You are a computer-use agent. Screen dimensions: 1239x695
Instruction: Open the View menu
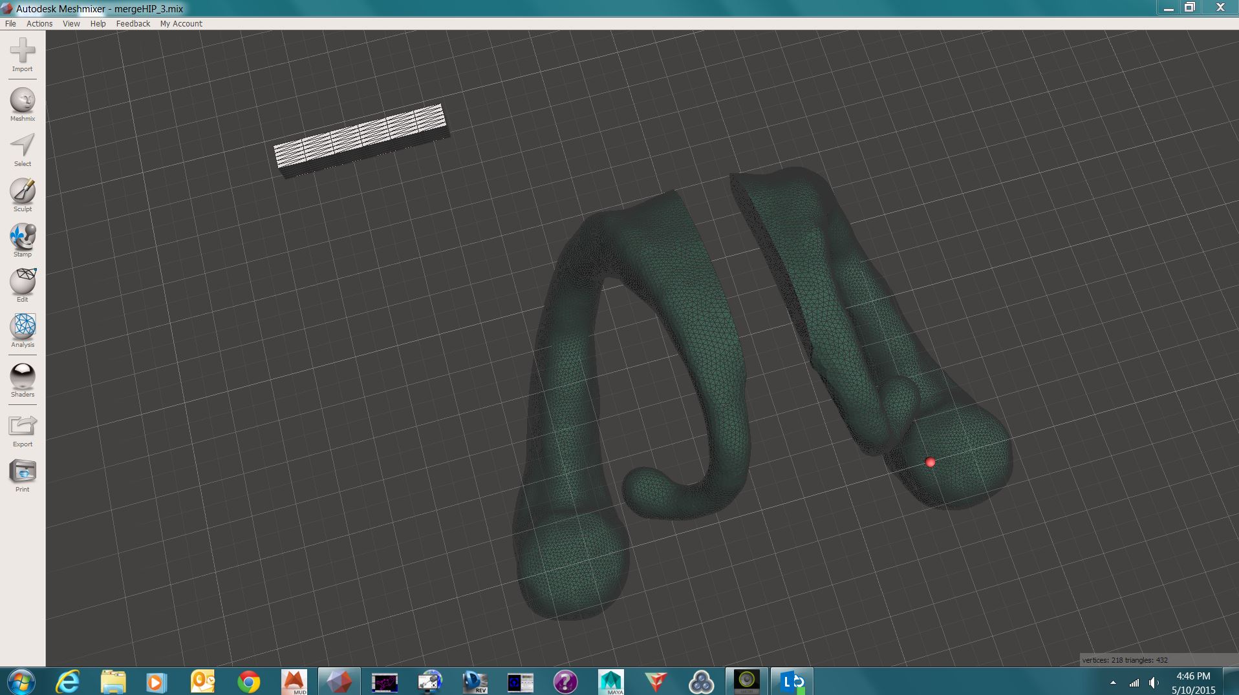(71, 23)
